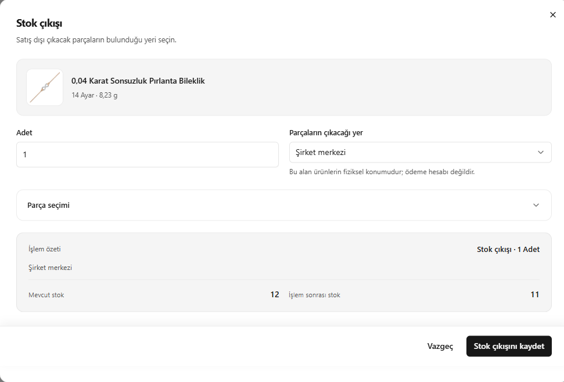
Task: Click the Parçaların çıkacağı yer label
Action: click(326, 132)
